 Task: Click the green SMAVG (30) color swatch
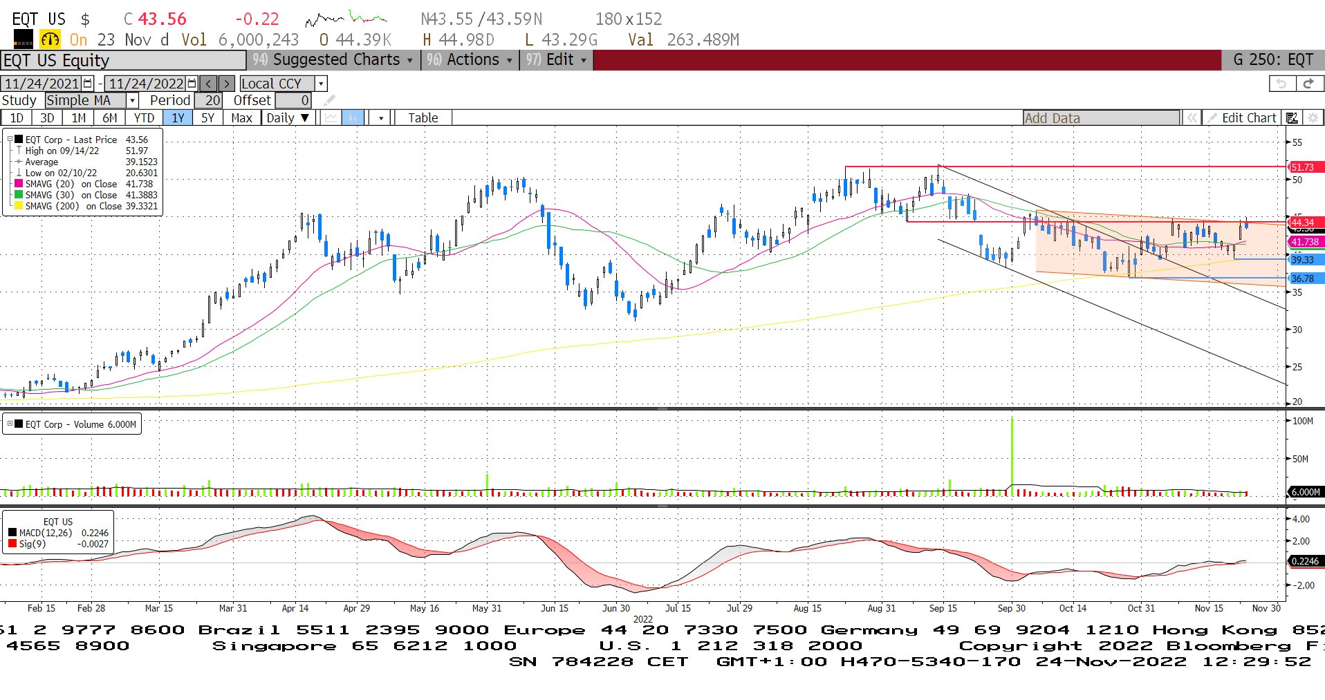click(x=19, y=195)
